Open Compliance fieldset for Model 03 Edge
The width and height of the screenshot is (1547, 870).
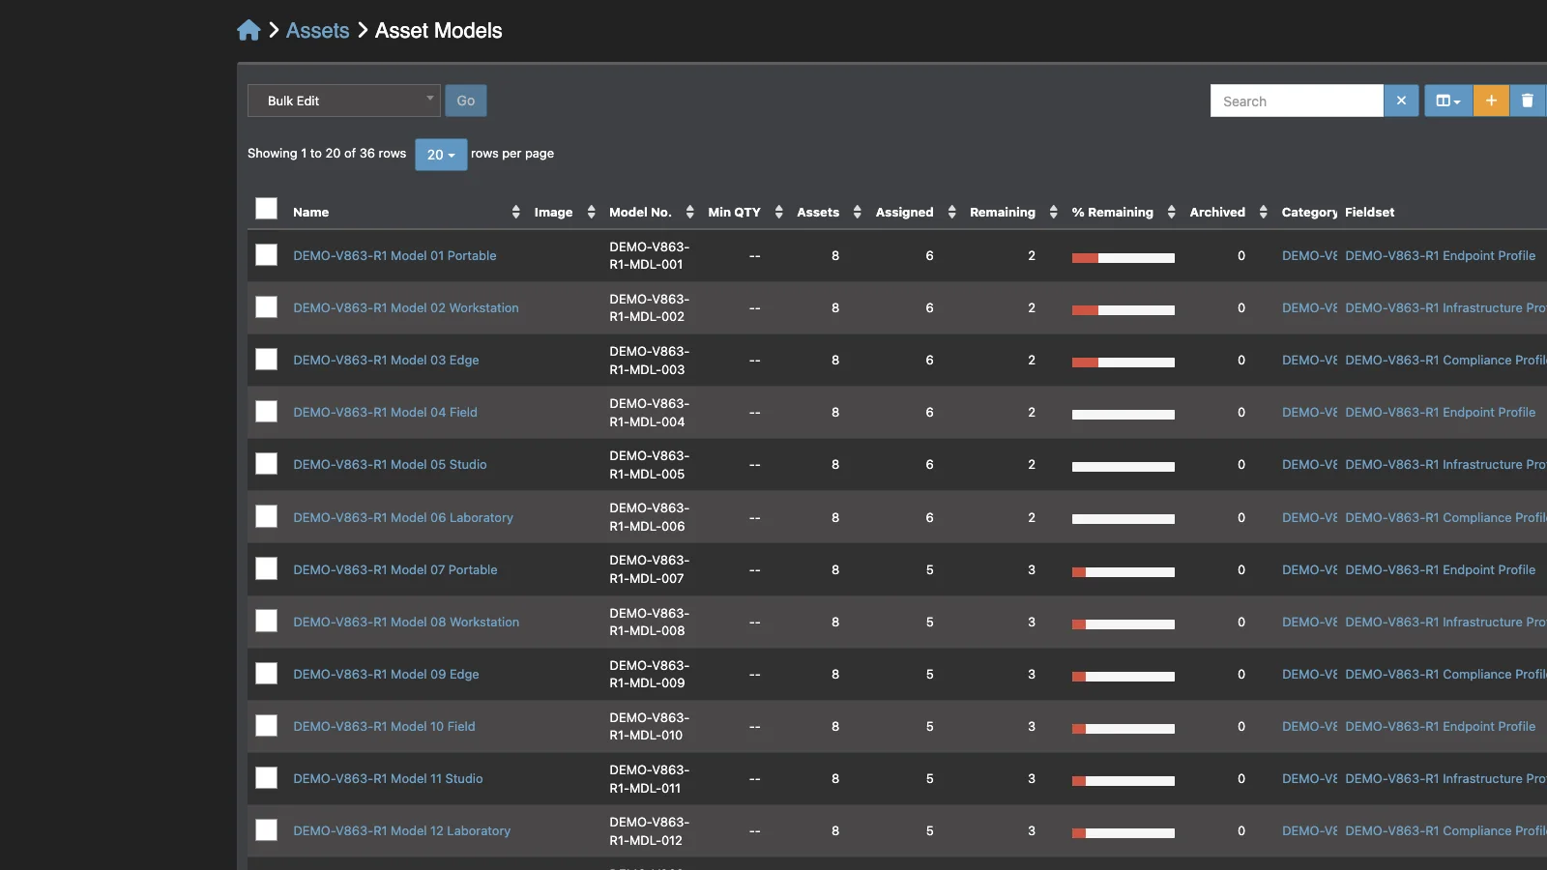click(x=1445, y=360)
